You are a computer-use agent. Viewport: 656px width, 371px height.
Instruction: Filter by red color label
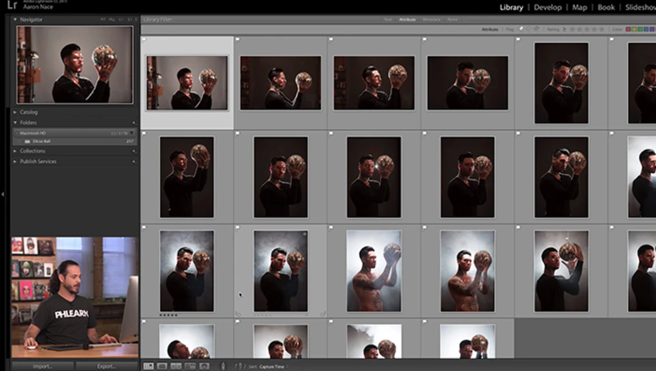(x=628, y=29)
